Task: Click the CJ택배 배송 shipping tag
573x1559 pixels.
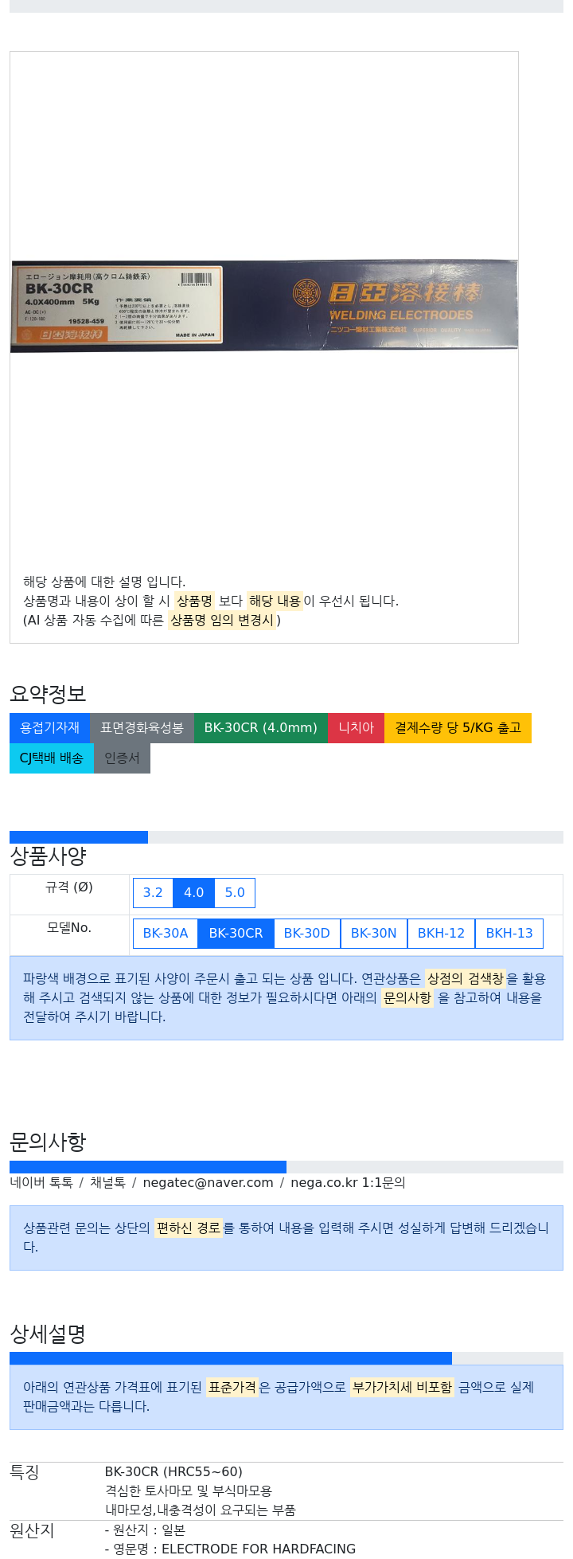Action: [x=51, y=758]
